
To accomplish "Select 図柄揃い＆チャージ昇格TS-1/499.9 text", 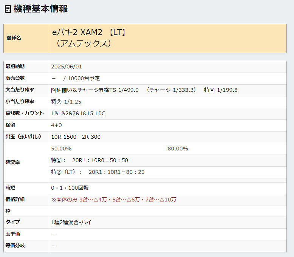I will [x=95, y=90].
